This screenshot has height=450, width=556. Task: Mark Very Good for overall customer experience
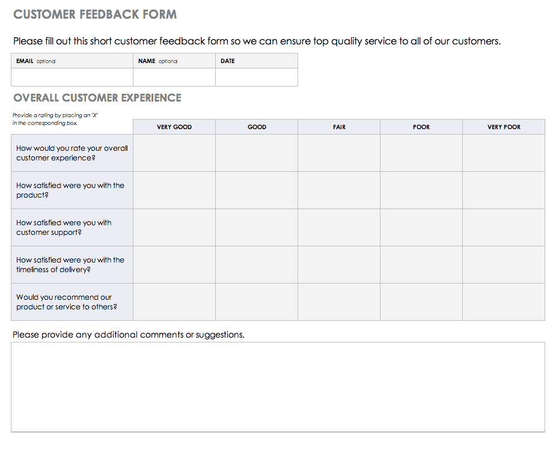click(174, 153)
